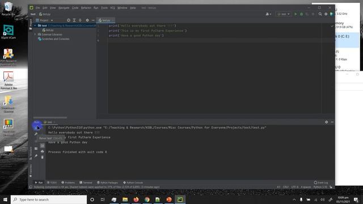
Task: Open the Edit menu
Action: 45,7
